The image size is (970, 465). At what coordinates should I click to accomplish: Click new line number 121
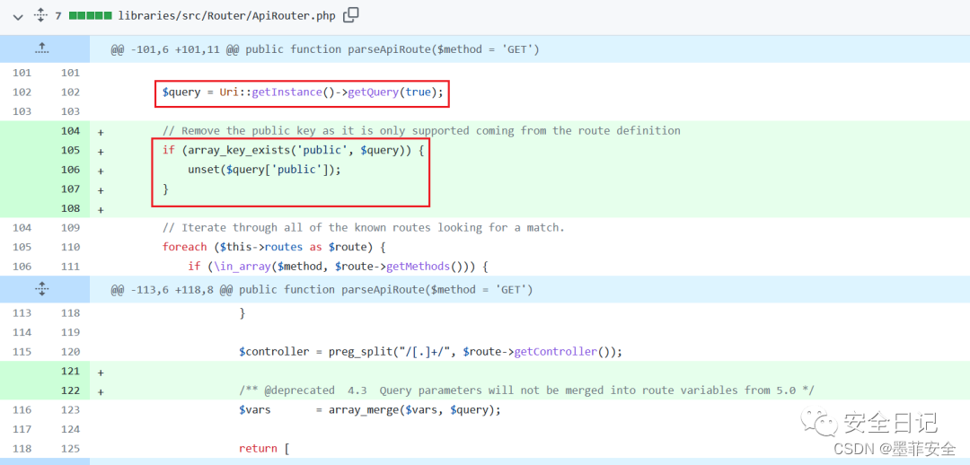click(x=71, y=371)
